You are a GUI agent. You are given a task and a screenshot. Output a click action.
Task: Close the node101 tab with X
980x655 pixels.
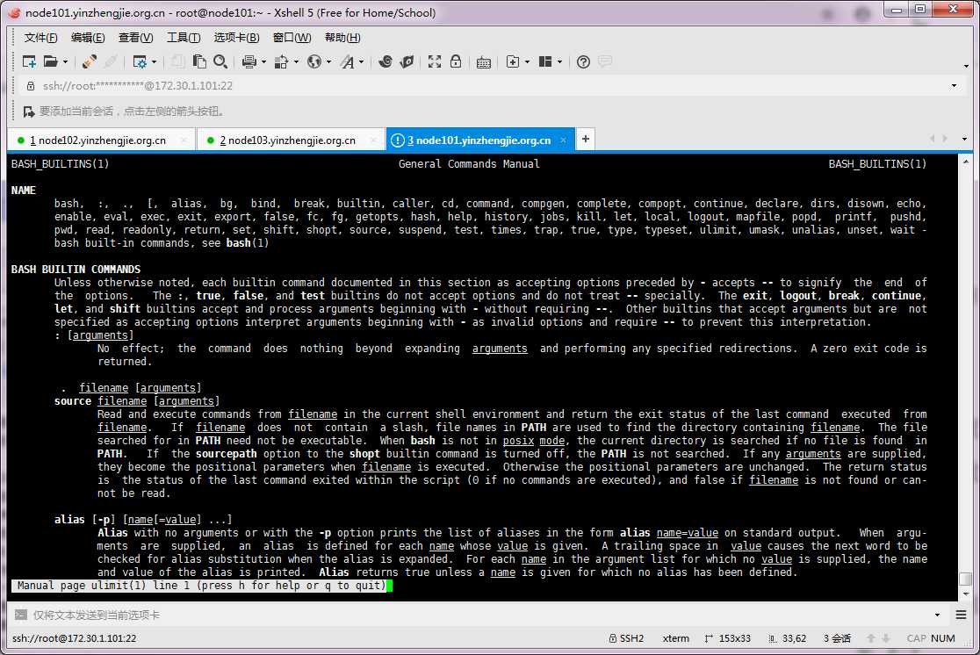click(x=563, y=140)
